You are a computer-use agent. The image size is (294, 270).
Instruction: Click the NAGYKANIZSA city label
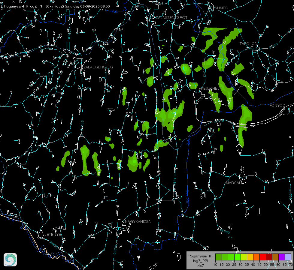pos(138,221)
